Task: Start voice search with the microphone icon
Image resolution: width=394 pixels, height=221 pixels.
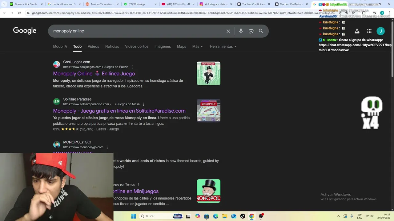Action: [x=241, y=31]
